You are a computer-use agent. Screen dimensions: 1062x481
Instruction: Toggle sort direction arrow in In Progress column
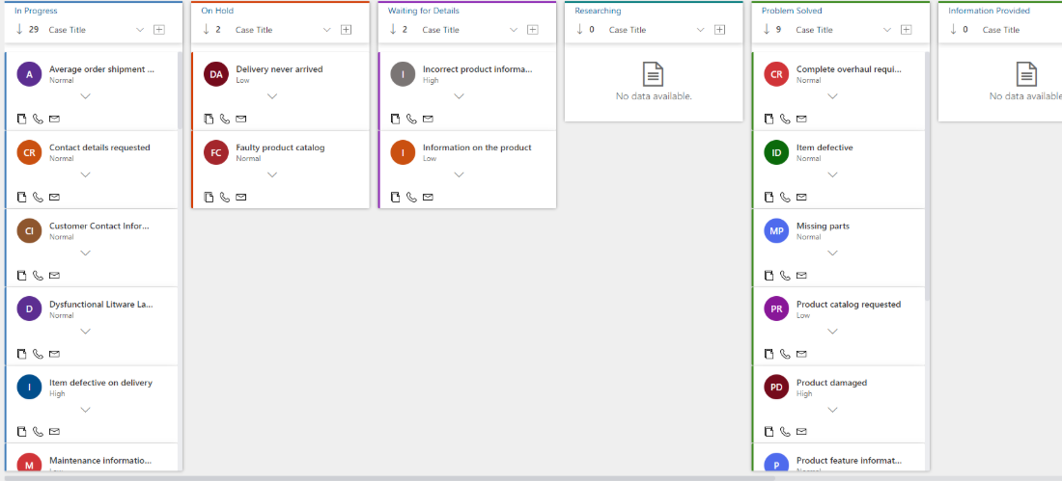pos(19,29)
